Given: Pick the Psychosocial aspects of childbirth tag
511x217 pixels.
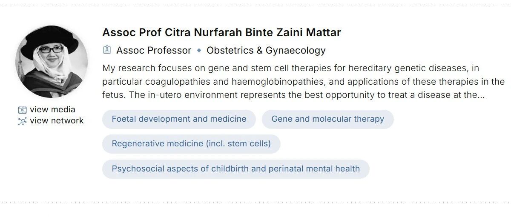Looking at the screenshot, I should pos(235,169).
